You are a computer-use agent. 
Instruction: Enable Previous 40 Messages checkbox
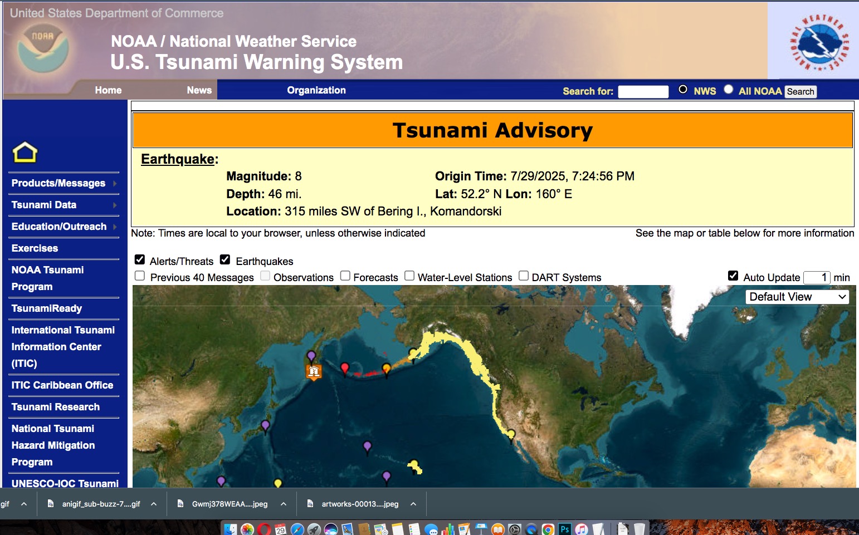point(140,276)
